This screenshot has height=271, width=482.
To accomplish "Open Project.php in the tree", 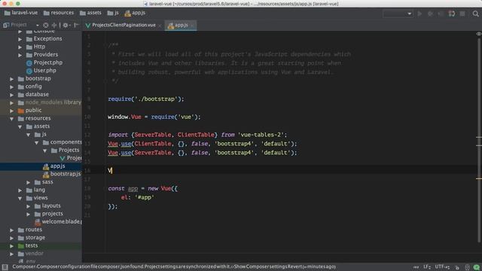I will point(47,62).
